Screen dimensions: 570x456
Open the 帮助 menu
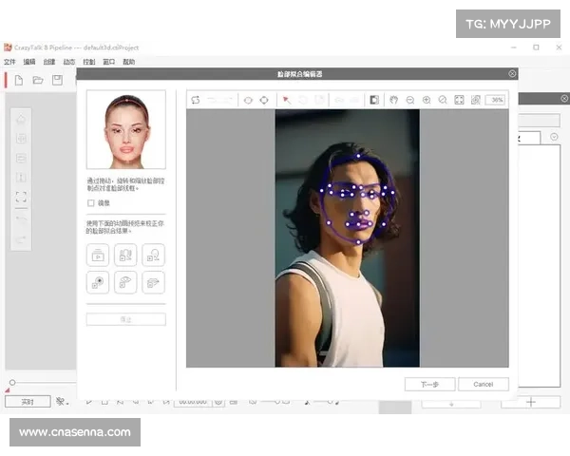[x=128, y=62]
